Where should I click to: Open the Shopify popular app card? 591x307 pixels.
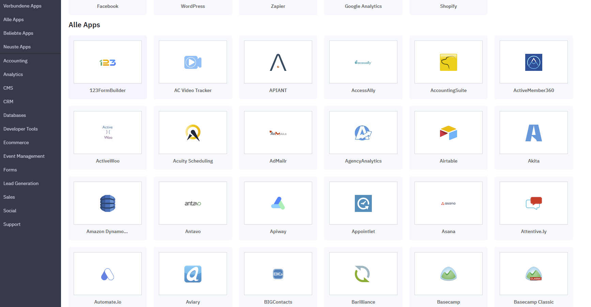[449, 7]
